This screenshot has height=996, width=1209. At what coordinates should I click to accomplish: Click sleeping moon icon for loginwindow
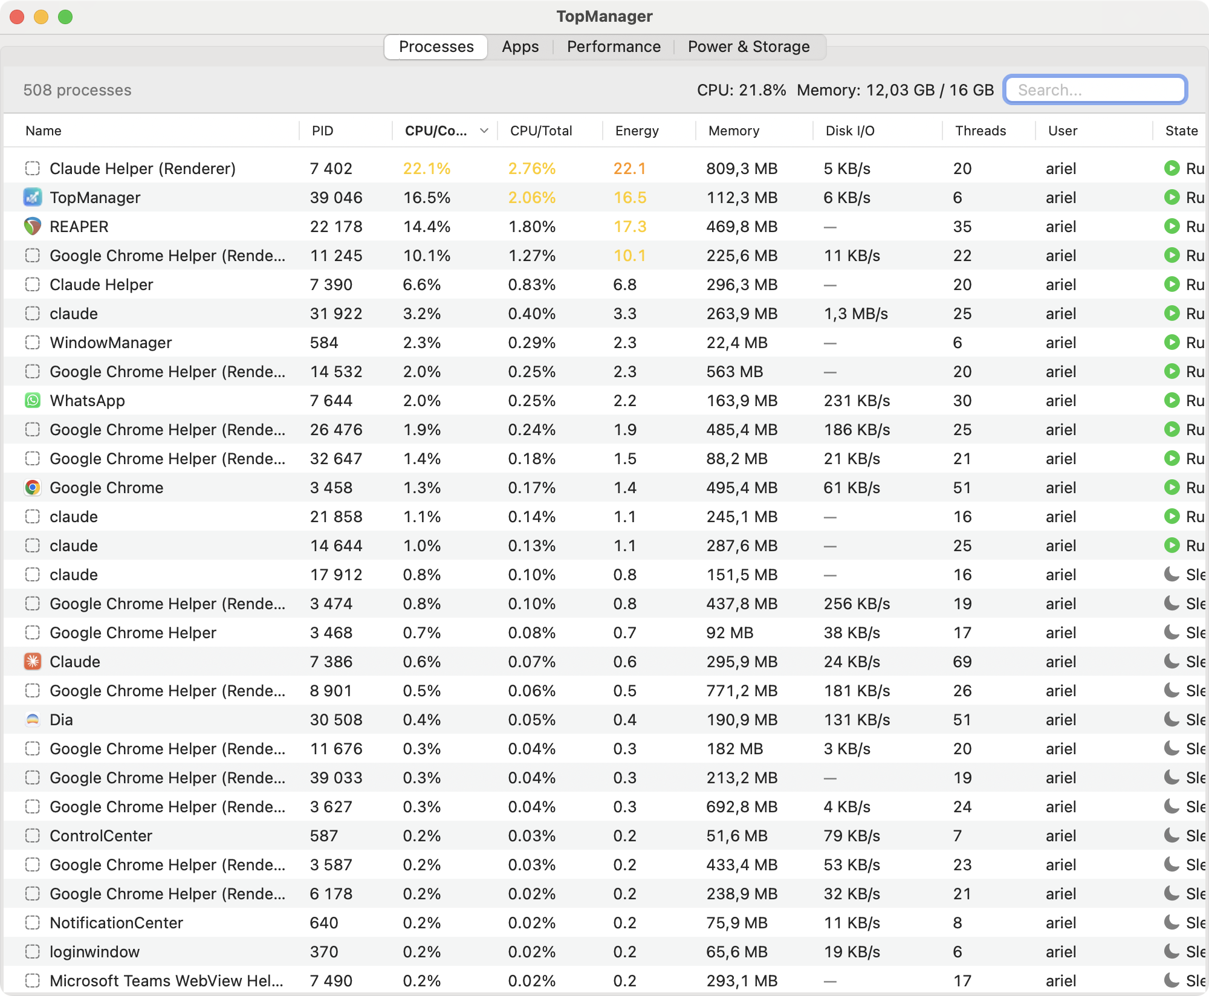[x=1172, y=952]
